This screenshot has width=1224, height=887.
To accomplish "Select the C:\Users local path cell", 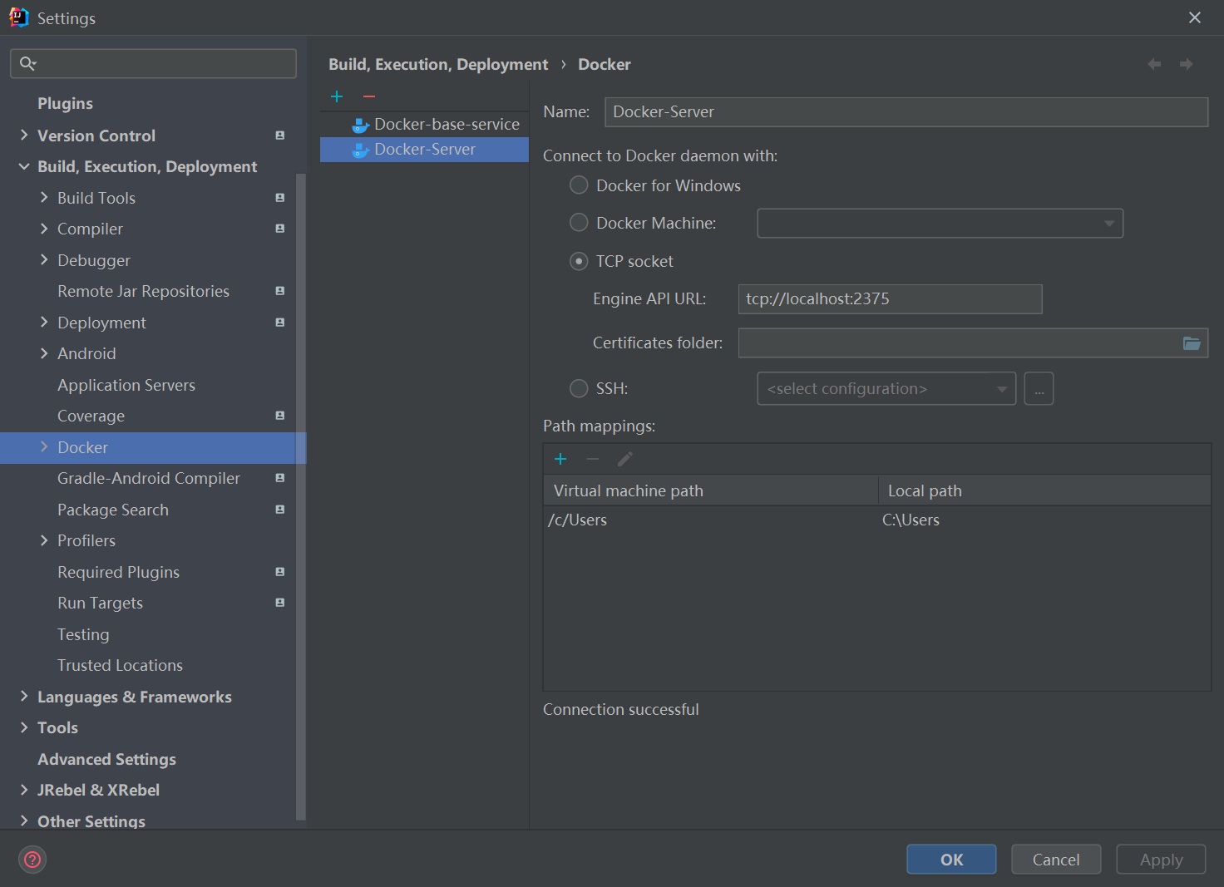I will click(x=1044, y=520).
